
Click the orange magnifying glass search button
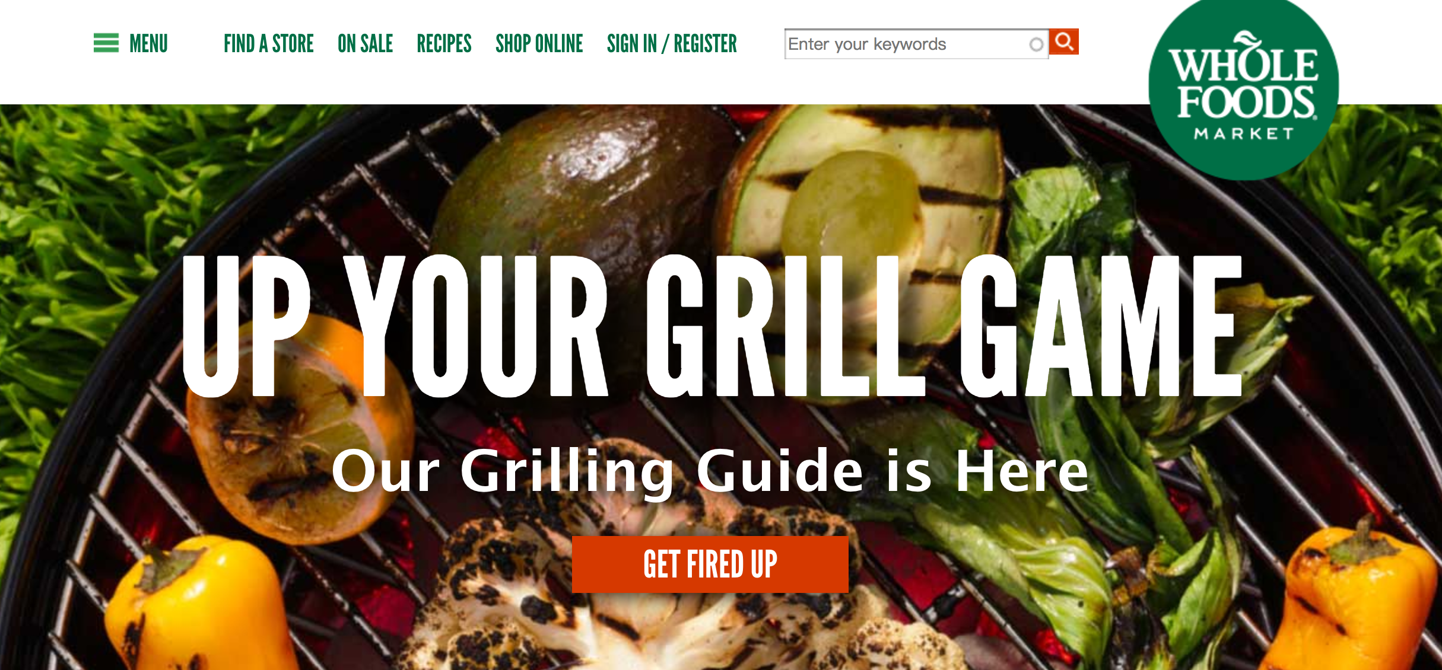[x=1064, y=42]
